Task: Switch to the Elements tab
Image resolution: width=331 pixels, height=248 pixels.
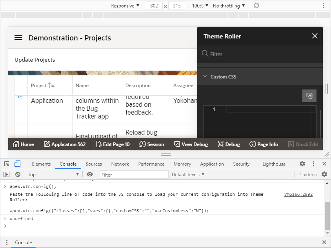Action: coord(42,164)
